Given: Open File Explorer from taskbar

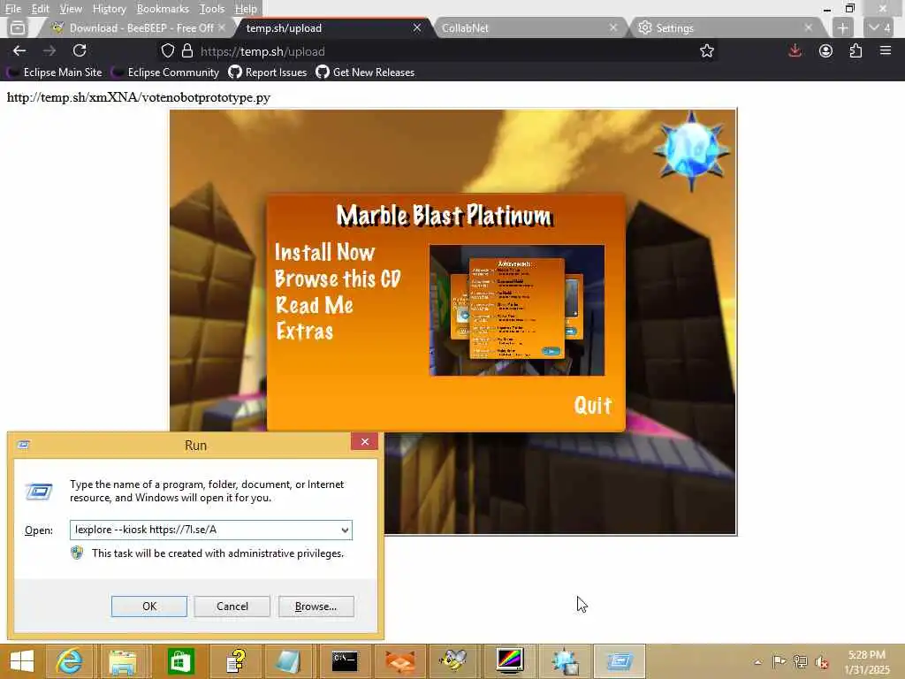Looking at the screenshot, I should click(x=122, y=661).
